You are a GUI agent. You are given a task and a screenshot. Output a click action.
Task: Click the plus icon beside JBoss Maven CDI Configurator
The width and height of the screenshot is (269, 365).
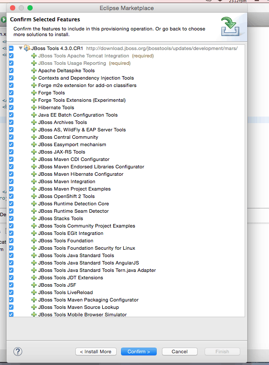(x=34, y=159)
